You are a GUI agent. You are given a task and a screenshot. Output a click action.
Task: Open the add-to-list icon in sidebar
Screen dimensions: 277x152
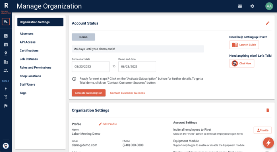pos(6,22)
